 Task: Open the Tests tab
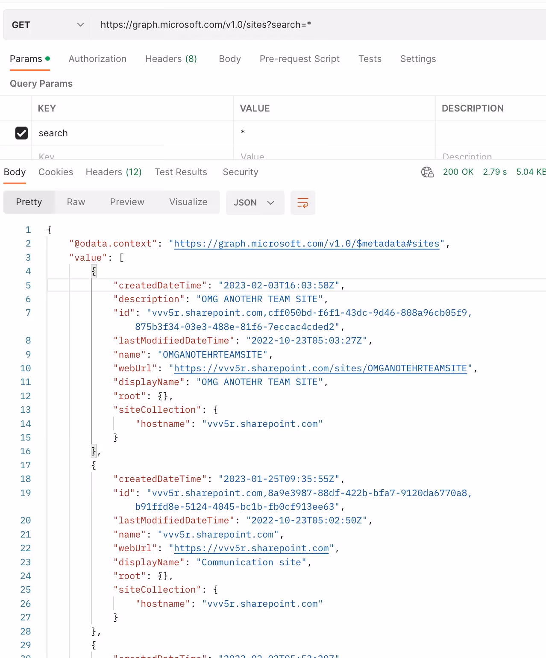(370, 59)
